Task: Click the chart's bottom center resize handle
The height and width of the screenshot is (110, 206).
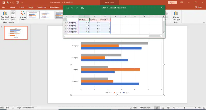Action: point(117,95)
